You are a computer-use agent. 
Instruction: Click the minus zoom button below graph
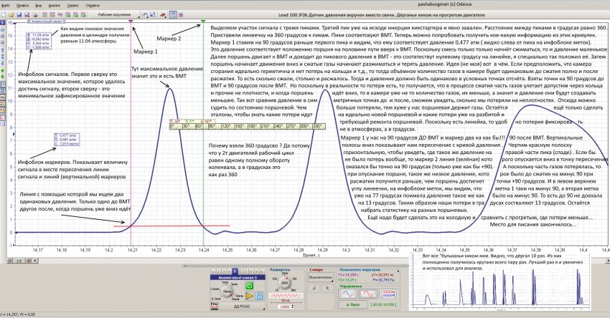(x=9, y=261)
